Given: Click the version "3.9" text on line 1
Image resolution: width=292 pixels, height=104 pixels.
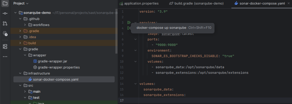Looking at the screenshot, I should 154,12.
